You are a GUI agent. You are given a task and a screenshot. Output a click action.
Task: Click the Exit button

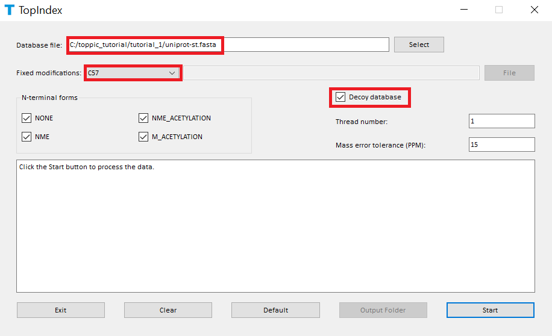click(61, 310)
